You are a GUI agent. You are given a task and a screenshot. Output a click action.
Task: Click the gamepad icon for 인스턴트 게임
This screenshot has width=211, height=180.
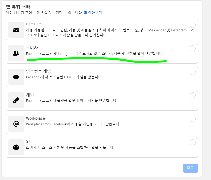pos(16,77)
